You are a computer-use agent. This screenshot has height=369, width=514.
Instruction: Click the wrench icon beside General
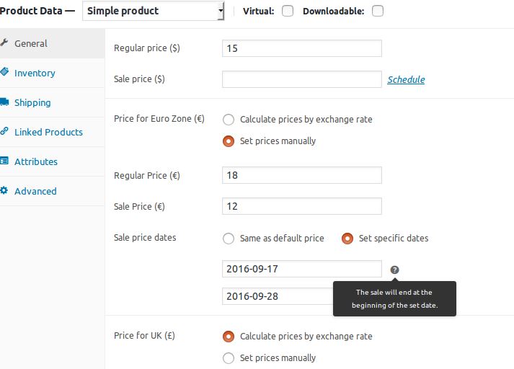point(4,43)
